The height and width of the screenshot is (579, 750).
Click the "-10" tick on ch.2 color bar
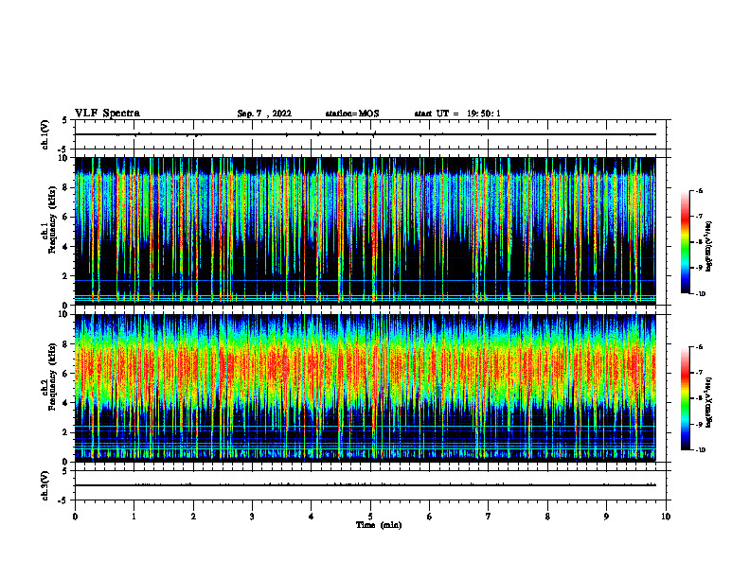(701, 450)
